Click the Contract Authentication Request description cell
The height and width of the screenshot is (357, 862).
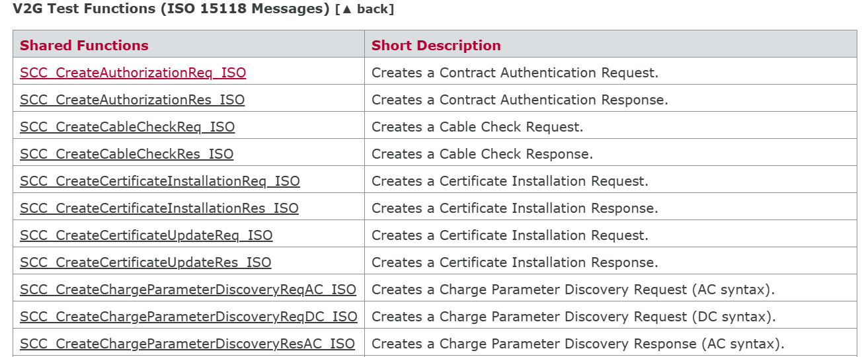click(x=514, y=73)
